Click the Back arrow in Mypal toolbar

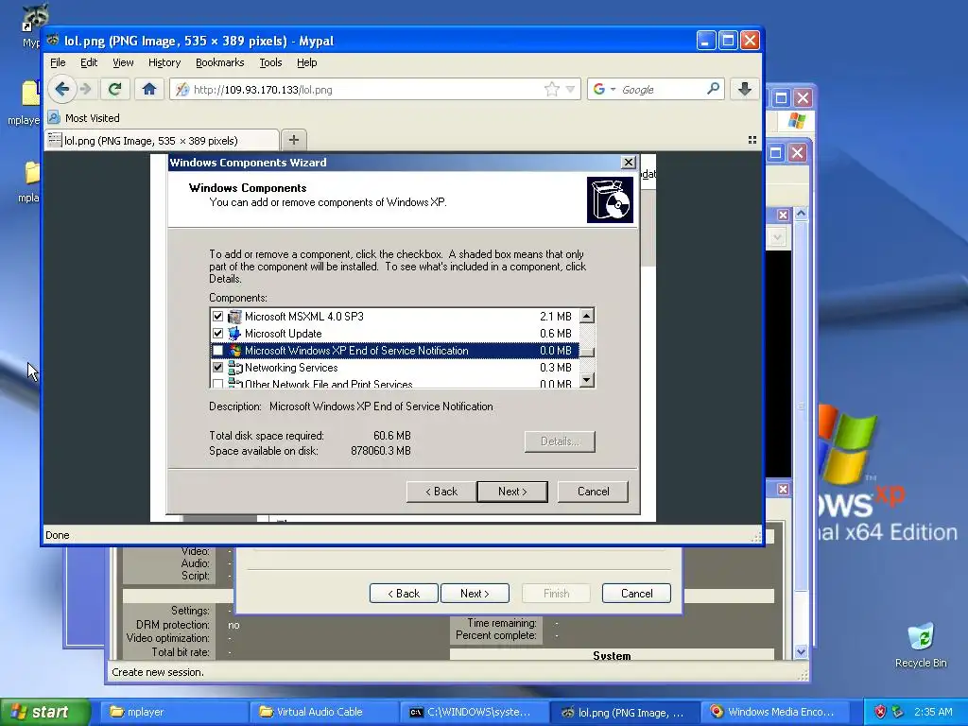(x=61, y=90)
